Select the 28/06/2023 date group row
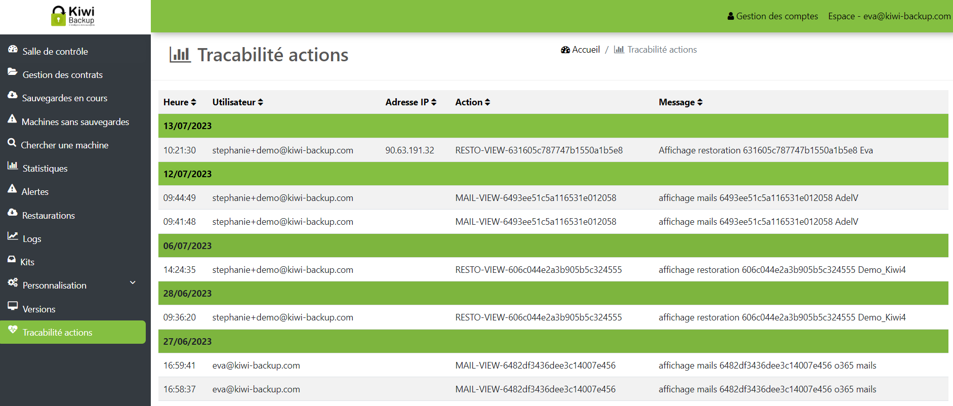 pyautogui.click(x=553, y=293)
